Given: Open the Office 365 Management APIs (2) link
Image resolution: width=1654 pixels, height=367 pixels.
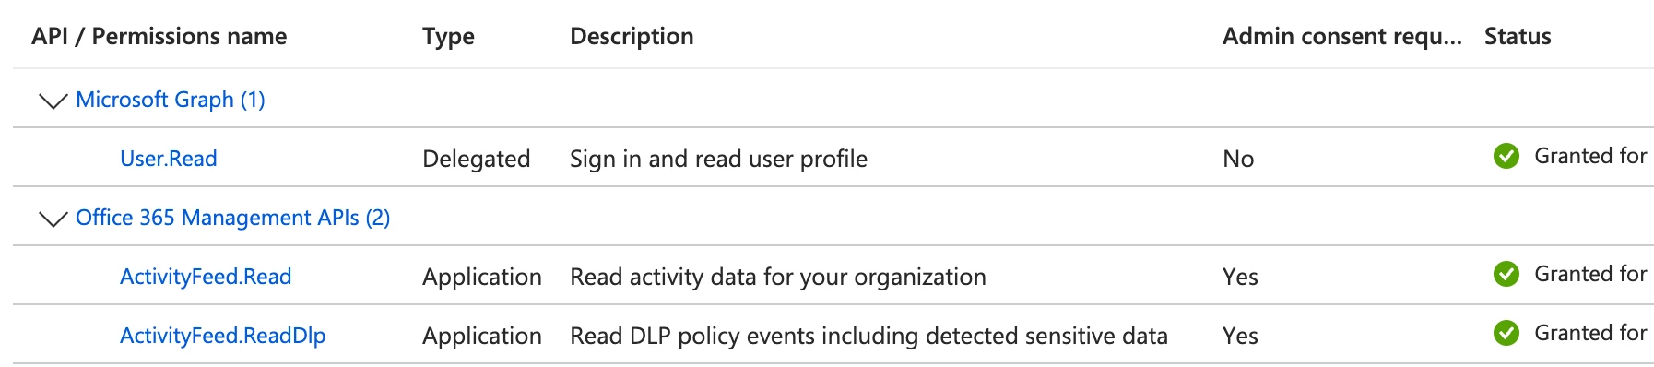Looking at the screenshot, I should point(233,218).
